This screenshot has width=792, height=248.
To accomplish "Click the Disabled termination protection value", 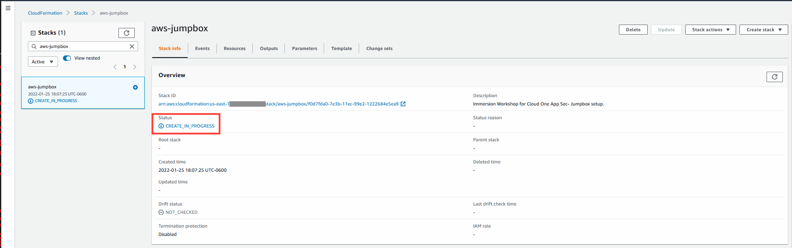I will 168,234.
